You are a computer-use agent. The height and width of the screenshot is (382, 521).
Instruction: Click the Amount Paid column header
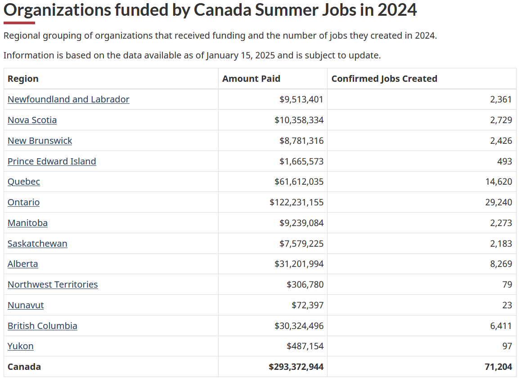[x=251, y=79]
